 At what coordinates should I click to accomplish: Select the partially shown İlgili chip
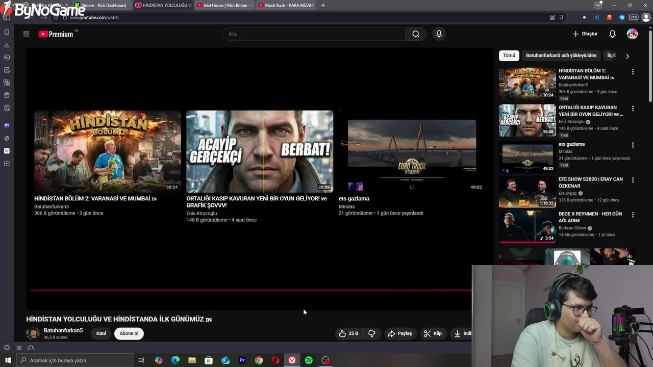611,56
